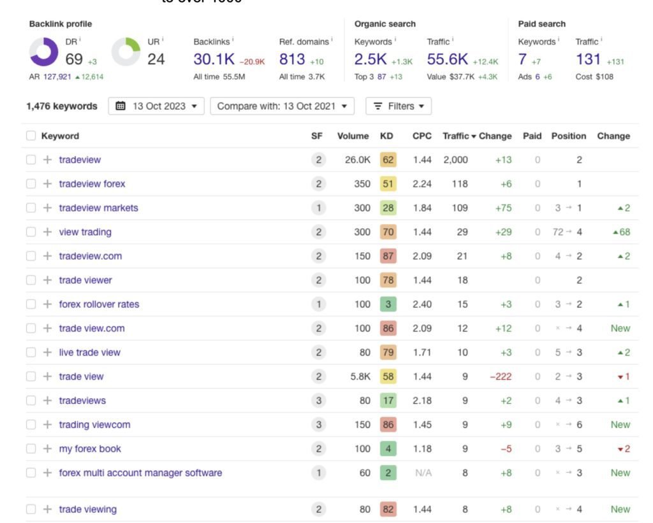Click SERP features badge for tradeviews
This screenshot has width=653, height=523.
tap(319, 401)
